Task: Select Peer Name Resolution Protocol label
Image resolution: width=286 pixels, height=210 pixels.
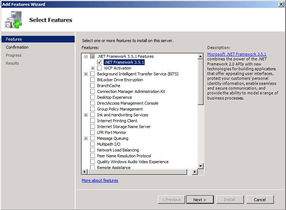Action: pos(124,156)
